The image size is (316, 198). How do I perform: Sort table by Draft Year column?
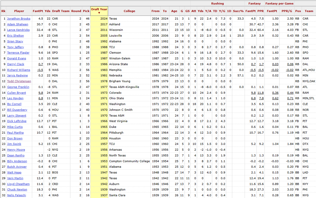tap(99, 11)
